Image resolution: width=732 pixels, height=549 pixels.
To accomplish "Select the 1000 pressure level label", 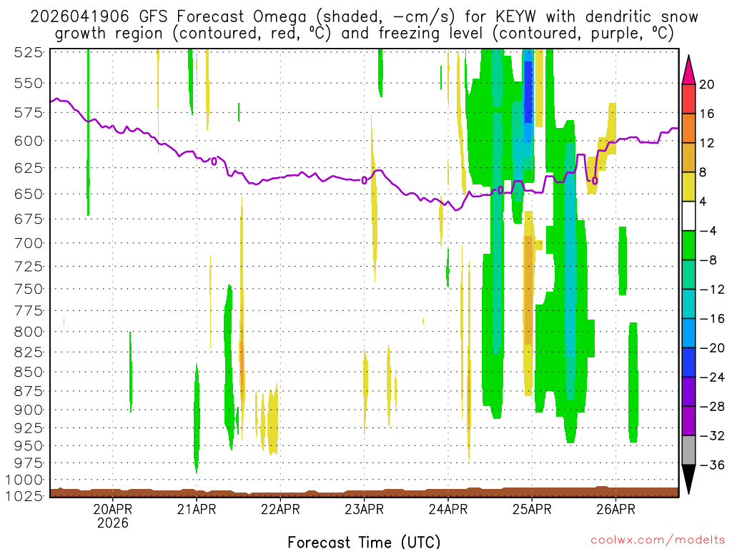I will point(24,480).
